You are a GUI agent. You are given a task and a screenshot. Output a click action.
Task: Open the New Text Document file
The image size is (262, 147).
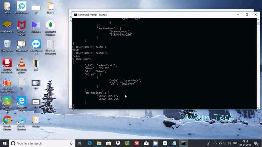(50, 47)
